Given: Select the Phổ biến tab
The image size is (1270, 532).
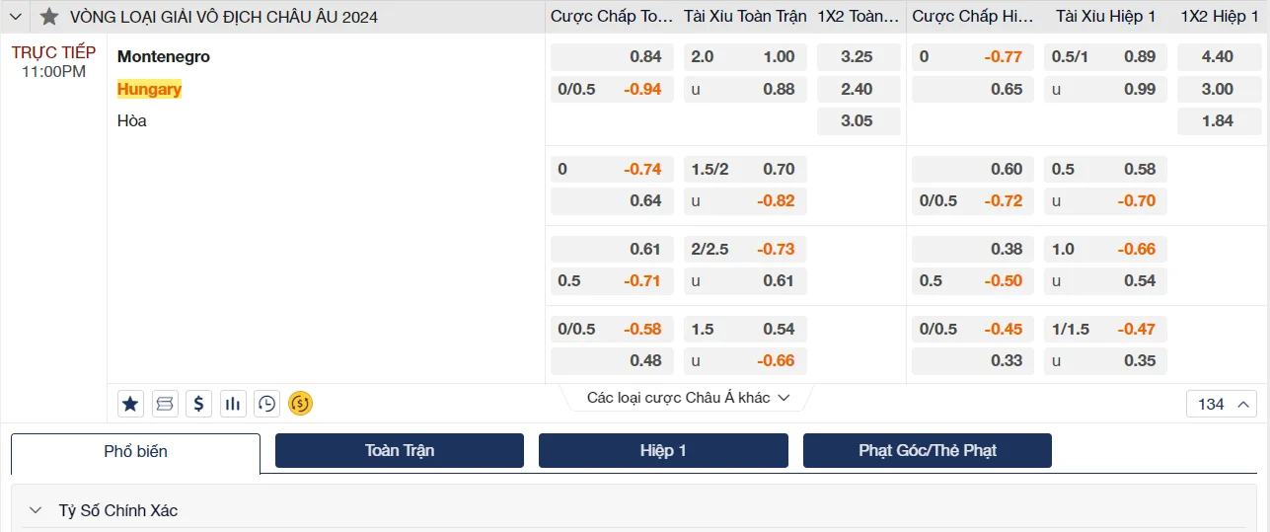Looking at the screenshot, I should 136,452.
